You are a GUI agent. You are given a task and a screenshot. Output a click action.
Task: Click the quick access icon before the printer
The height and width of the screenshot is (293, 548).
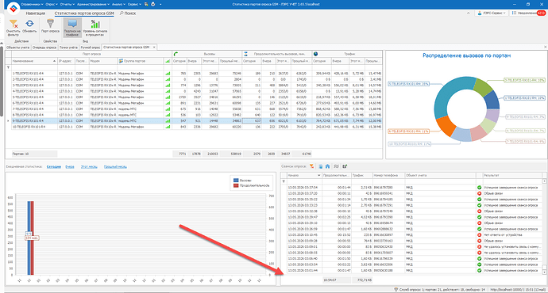tap(146, 4)
